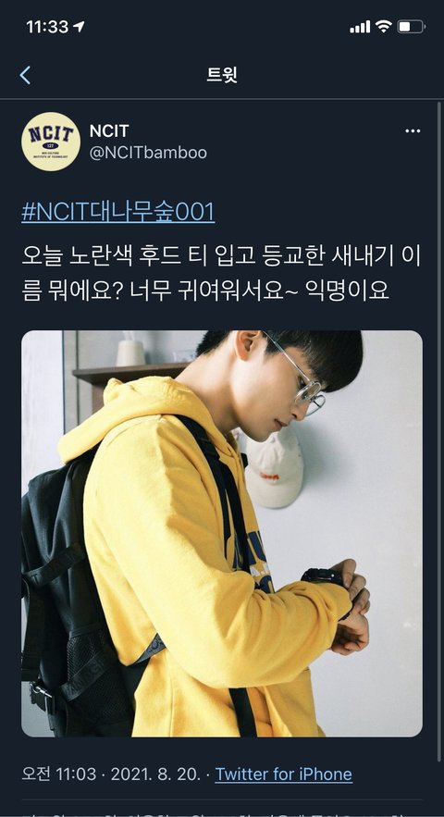
Task: Open the Twitter for iPhone source link
Action: pyautogui.click(x=283, y=774)
